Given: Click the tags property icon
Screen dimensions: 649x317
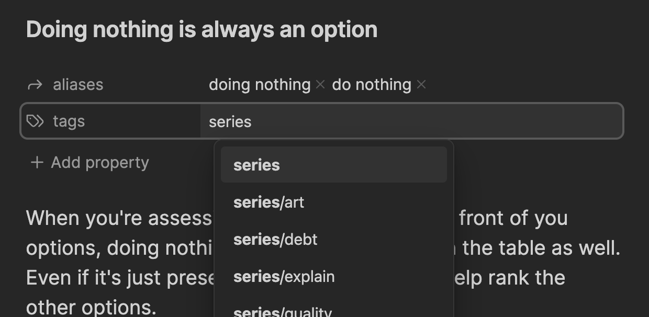Looking at the screenshot, I should pos(35,121).
